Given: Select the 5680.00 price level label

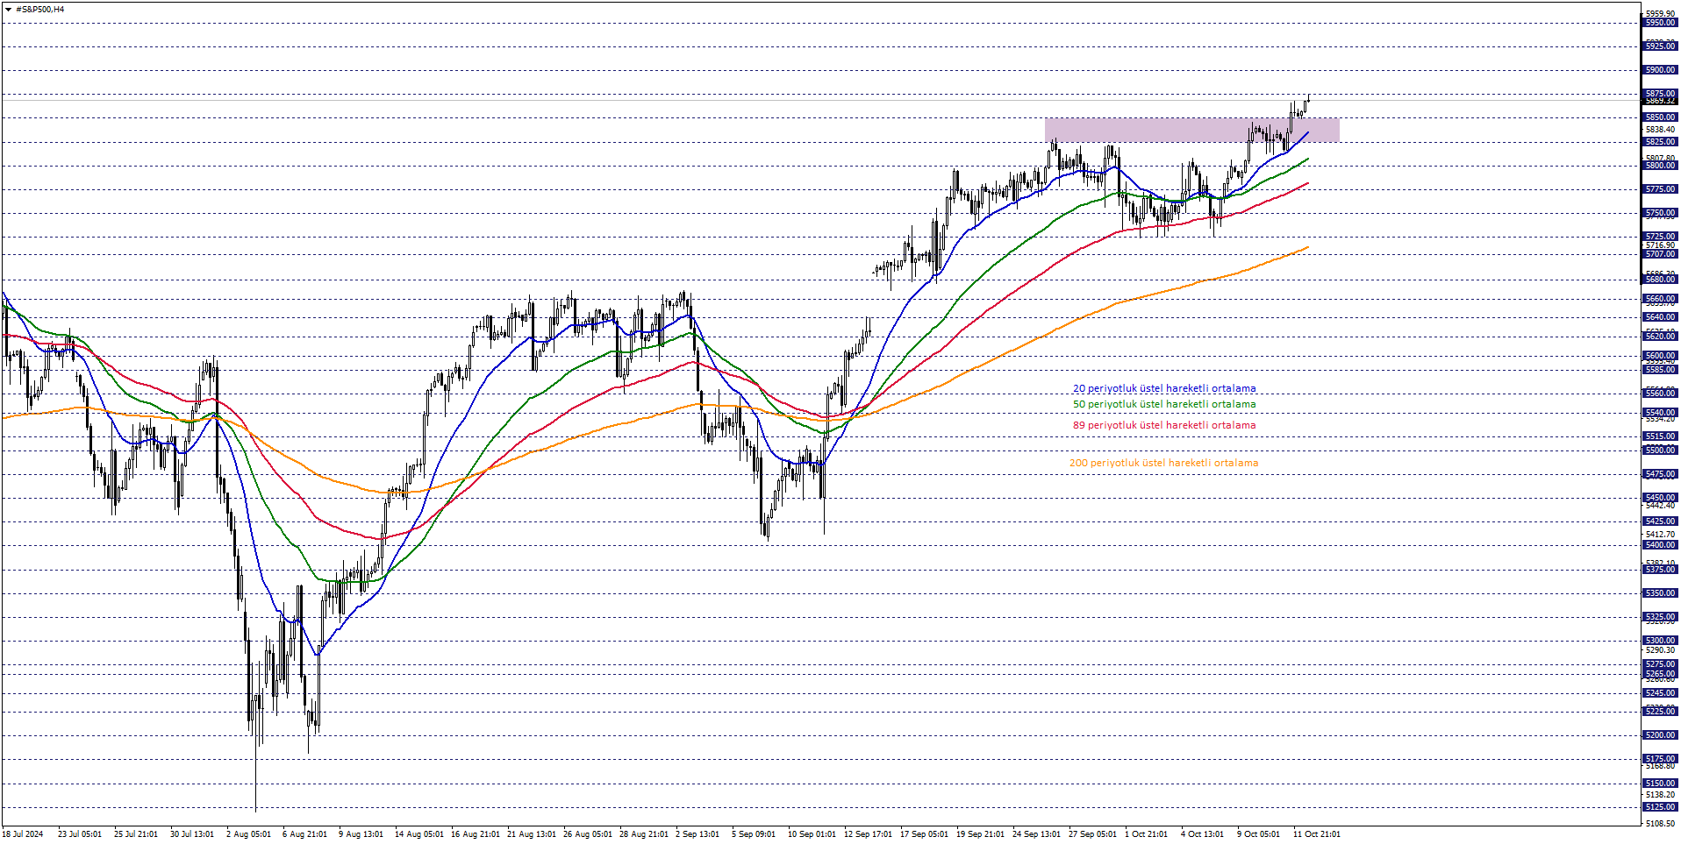Looking at the screenshot, I should (x=1659, y=280).
